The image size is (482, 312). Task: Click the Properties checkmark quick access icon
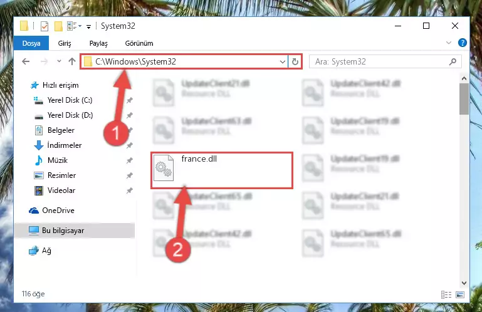[x=45, y=26]
